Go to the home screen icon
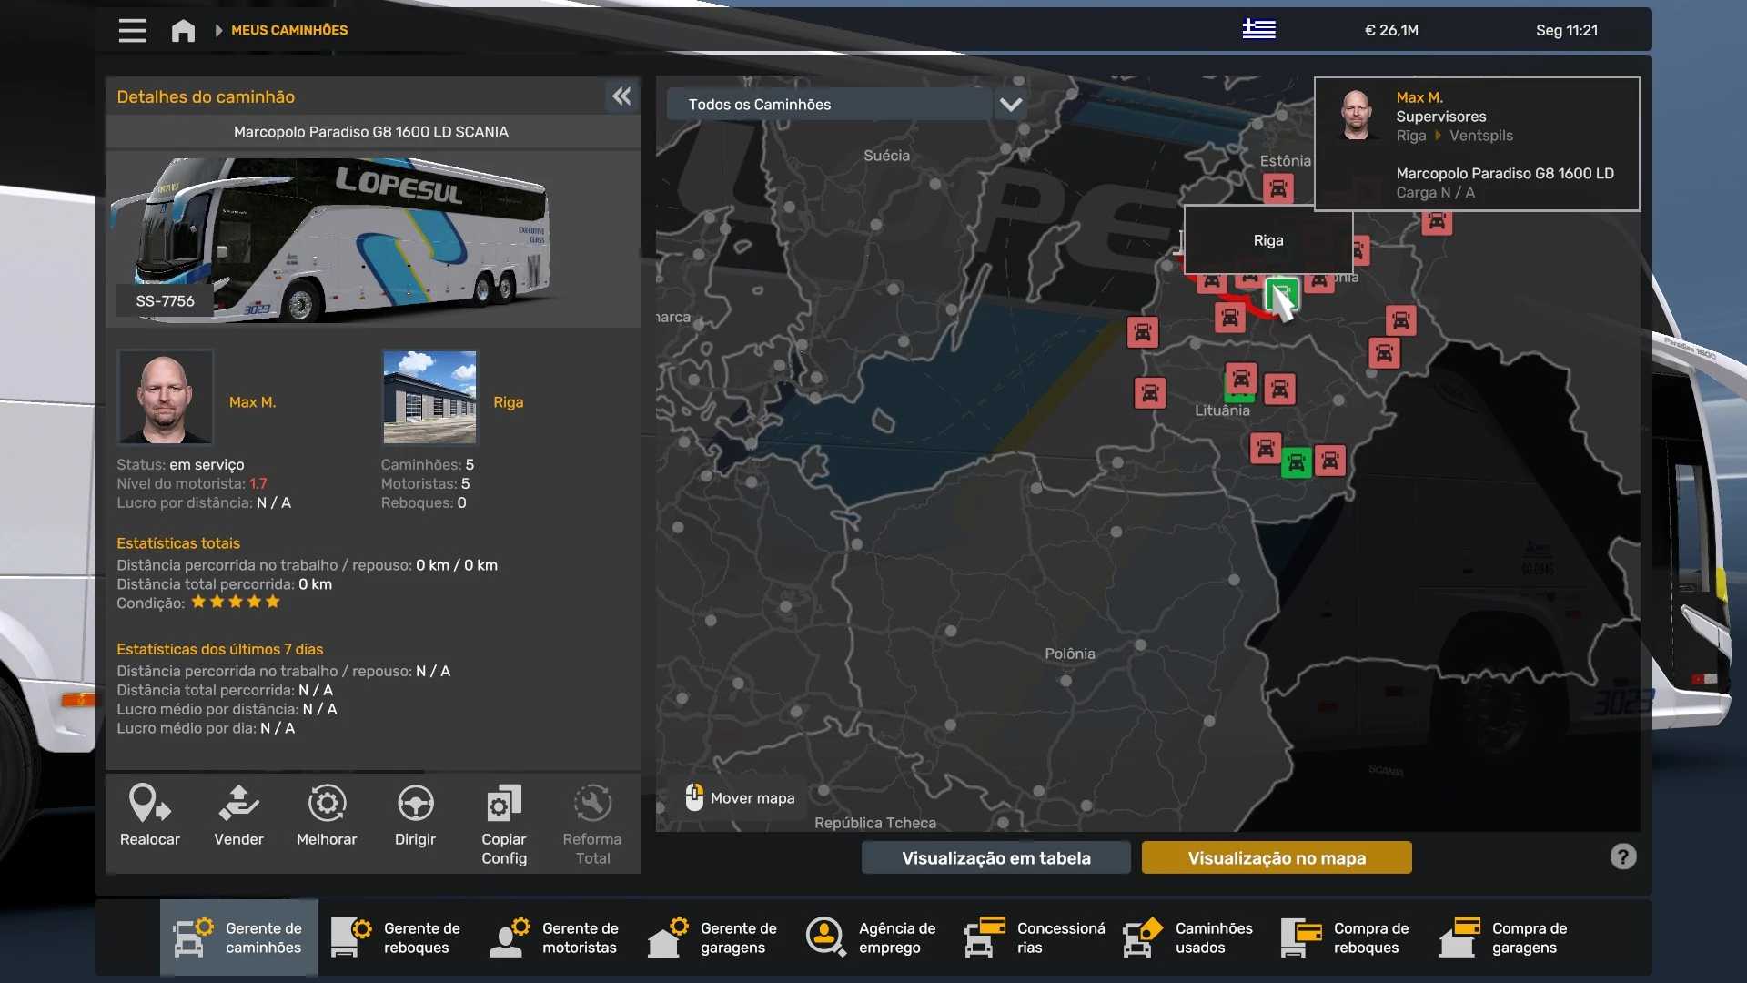Image resolution: width=1747 pixels, height=983 pixels. pos(183,31)
